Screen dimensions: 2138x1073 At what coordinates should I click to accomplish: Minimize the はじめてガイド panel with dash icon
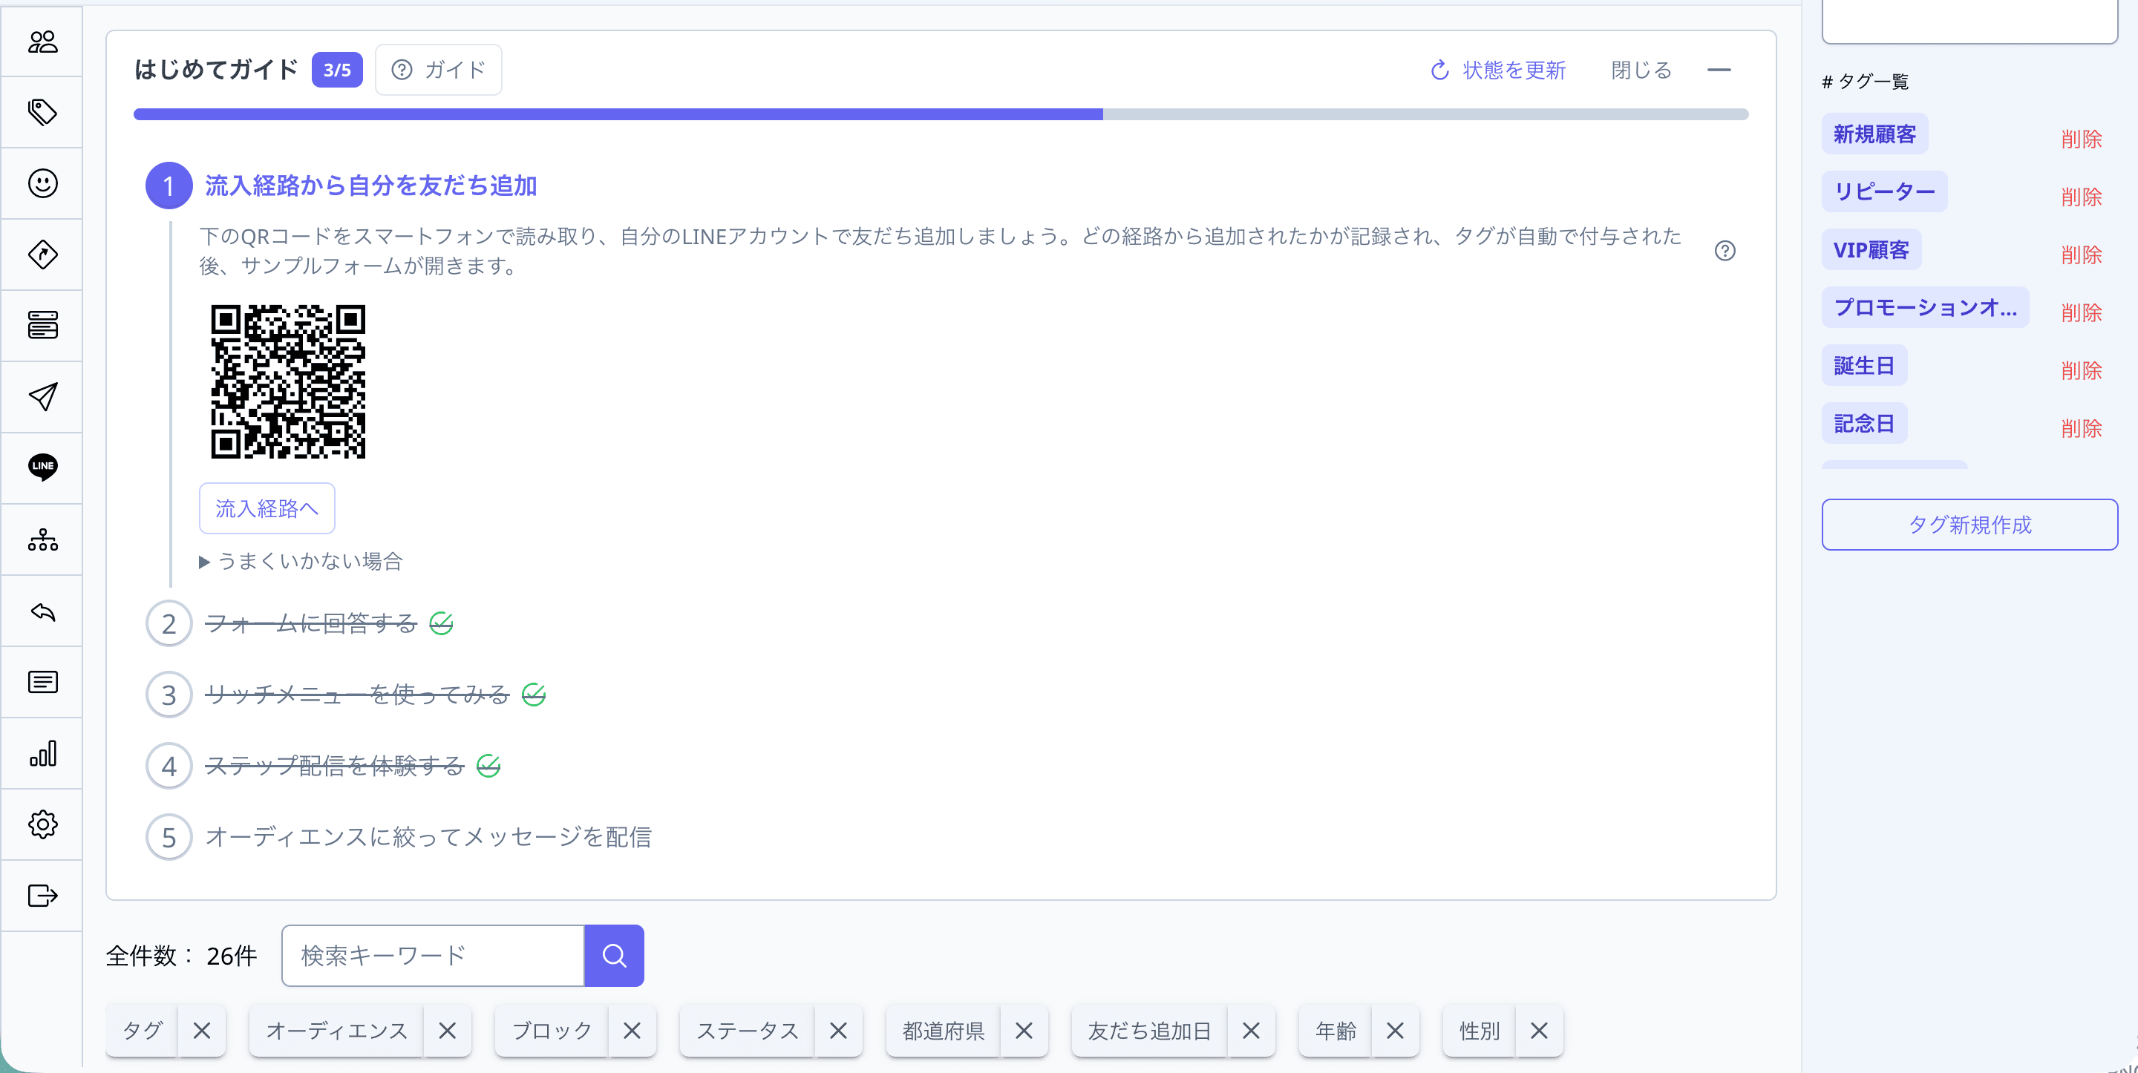pyautogui.click(x=1719, y=70)
